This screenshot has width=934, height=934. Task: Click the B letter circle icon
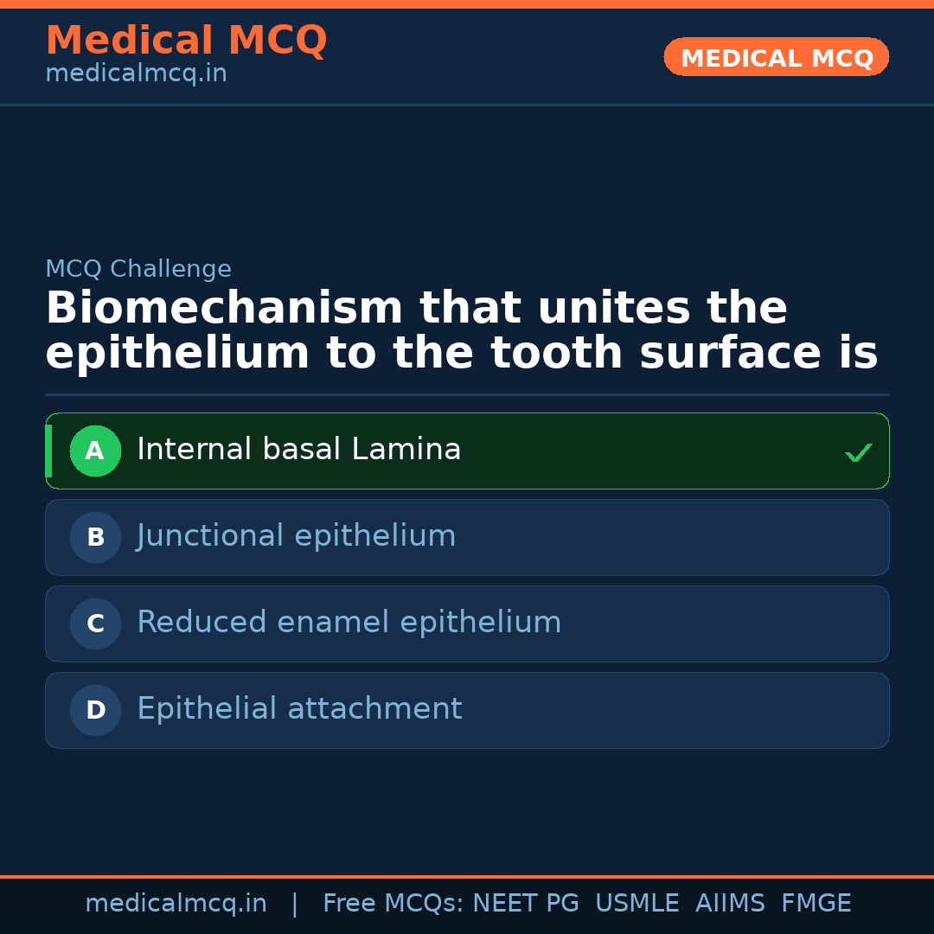(x=95, y=537)
